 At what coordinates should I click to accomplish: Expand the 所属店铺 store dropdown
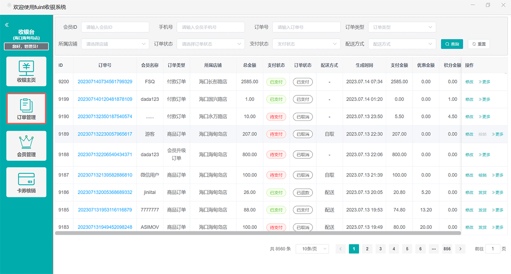coord(115,44)
